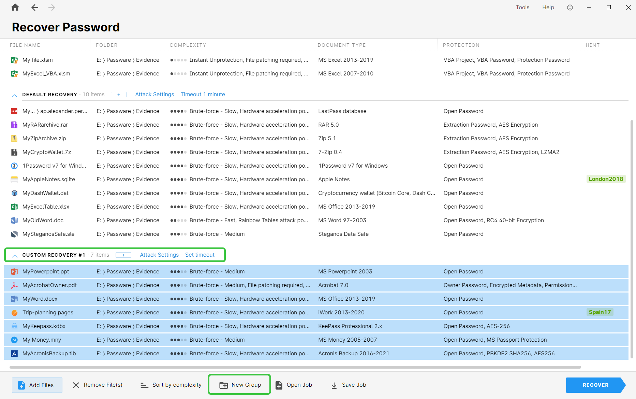The width and height of the screenshot is (636, 399).
Task: Click the MS Money 2005-2007 cell
Action: click(347, 340)
